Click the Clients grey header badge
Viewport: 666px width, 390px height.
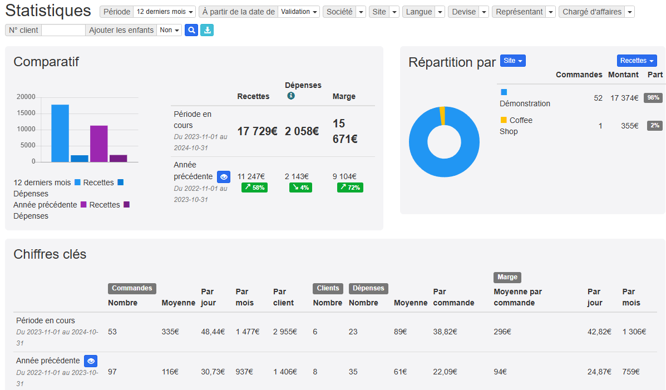point(328,288)
